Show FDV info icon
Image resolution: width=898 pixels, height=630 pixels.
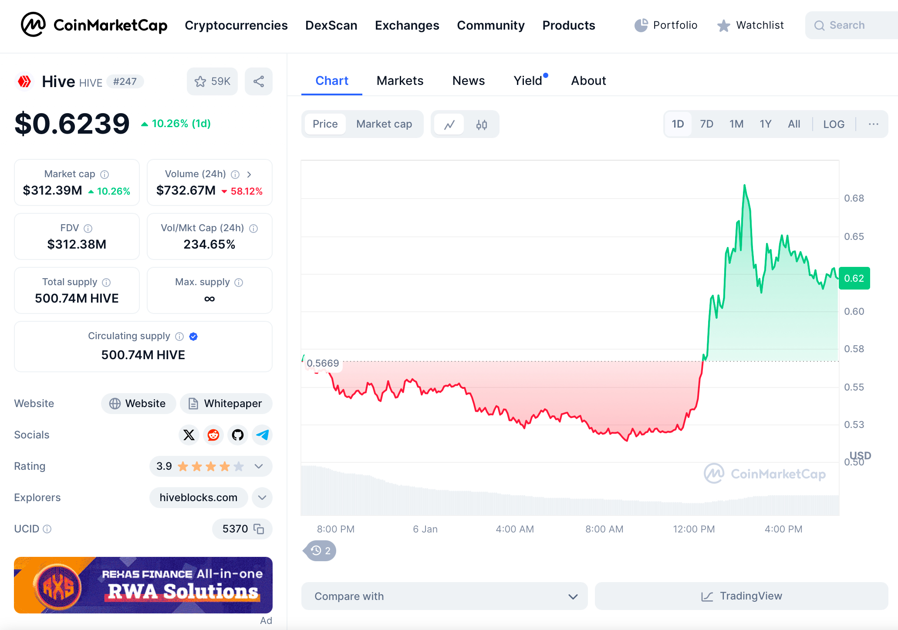coord(88,228)
